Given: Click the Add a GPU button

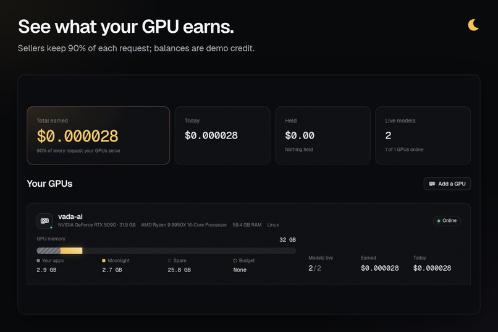Looking at the screenshot, I should pyautogui.click(x=447, y=184).
